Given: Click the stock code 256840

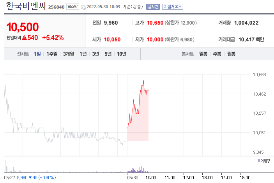Looking at the screenshot, I should pos(56,7).
